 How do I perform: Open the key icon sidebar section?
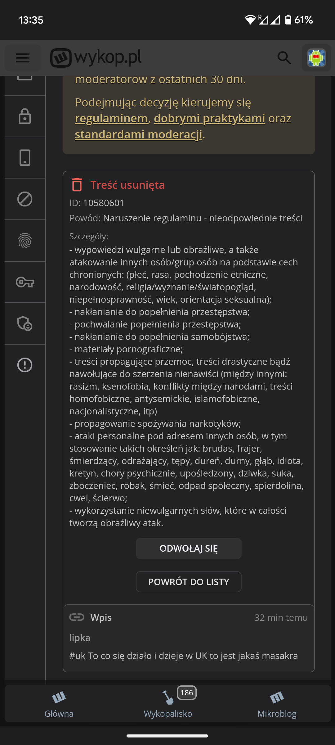pos(25,282)
